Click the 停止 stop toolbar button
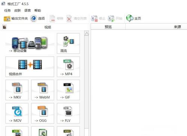 click(x=98, y=19)
